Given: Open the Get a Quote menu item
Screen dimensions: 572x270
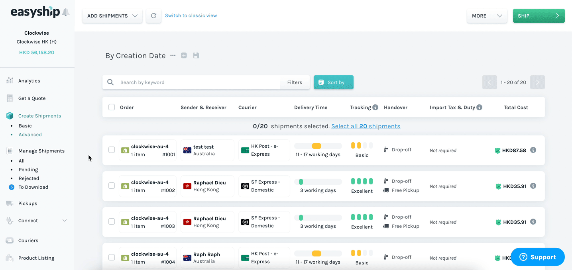Looking at the screenshot, I should [x=32, y=98].
